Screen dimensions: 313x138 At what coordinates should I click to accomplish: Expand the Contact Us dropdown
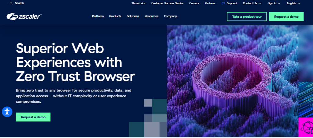tap(252, 3)
